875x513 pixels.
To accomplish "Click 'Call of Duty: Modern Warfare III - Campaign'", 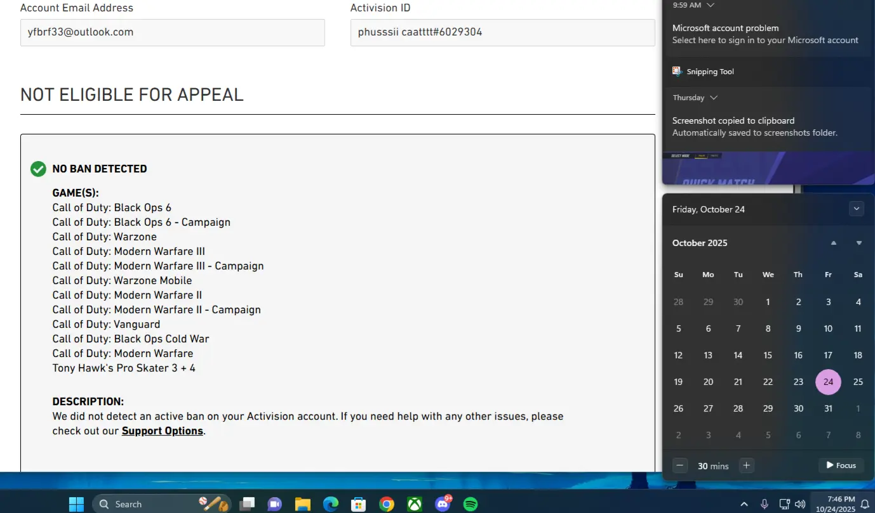I will (x=158, y=266).
